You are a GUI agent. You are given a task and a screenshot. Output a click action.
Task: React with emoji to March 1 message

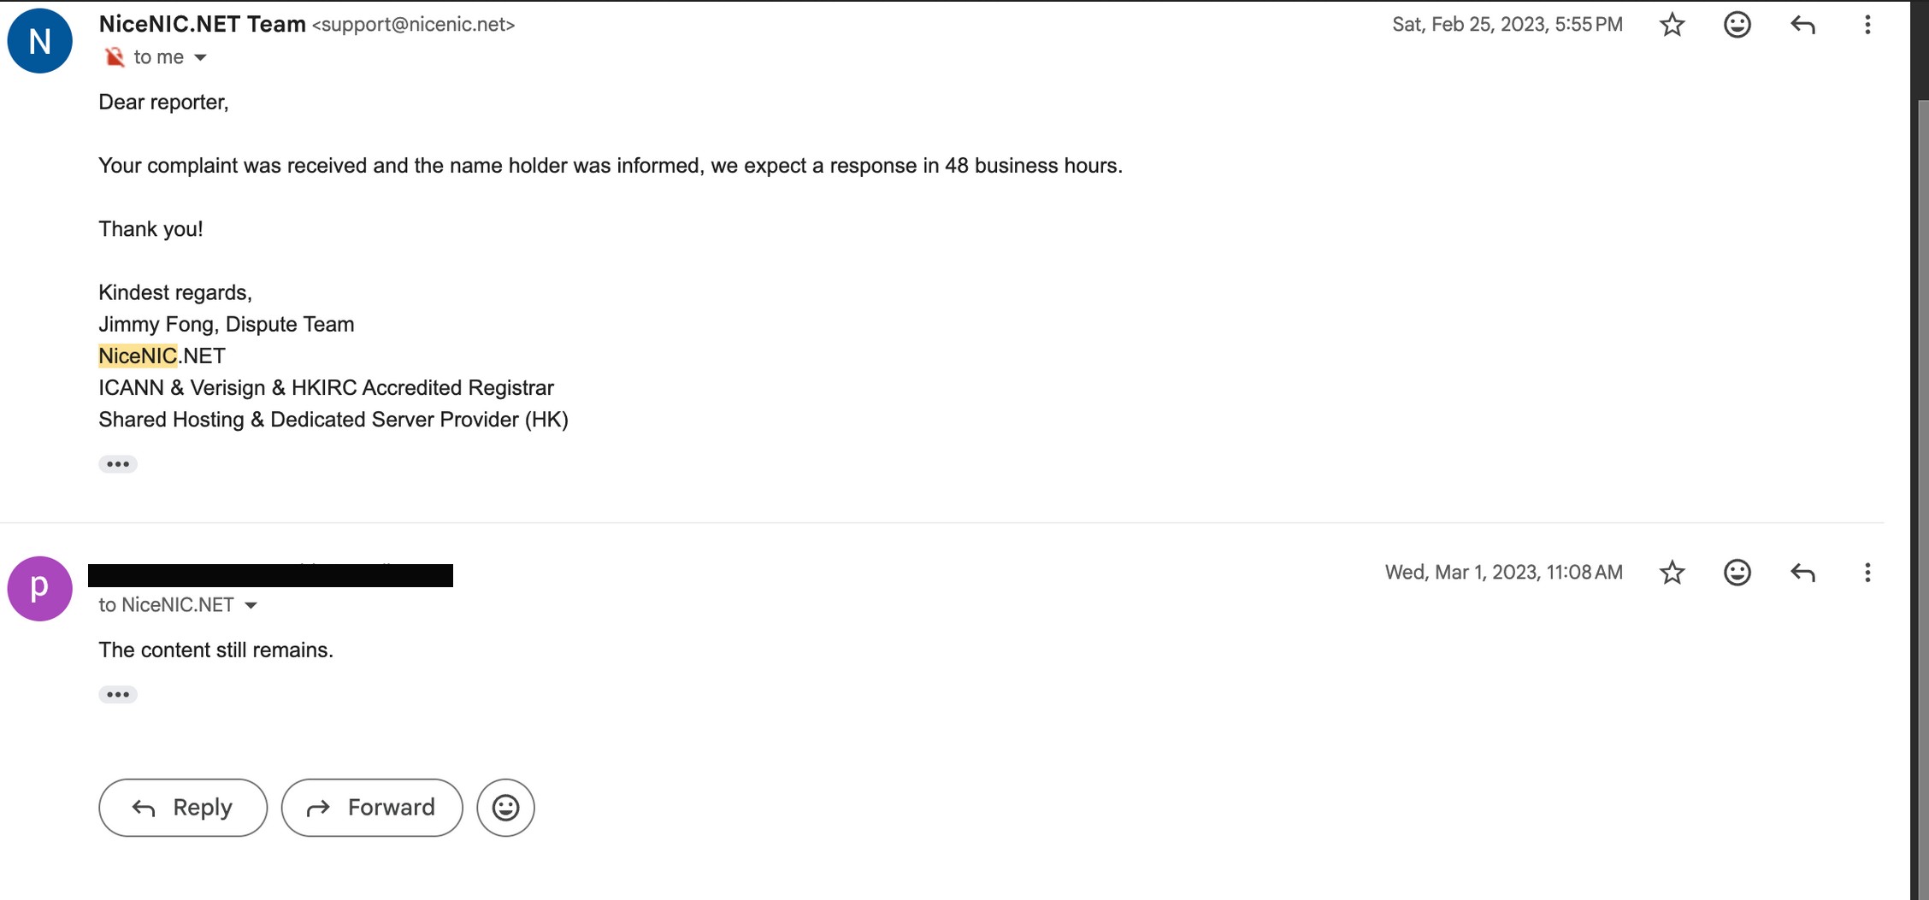1737,573
